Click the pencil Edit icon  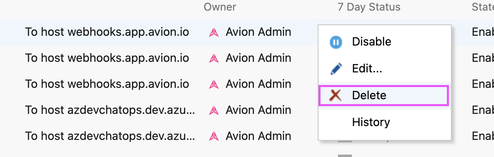coord(336,69)
